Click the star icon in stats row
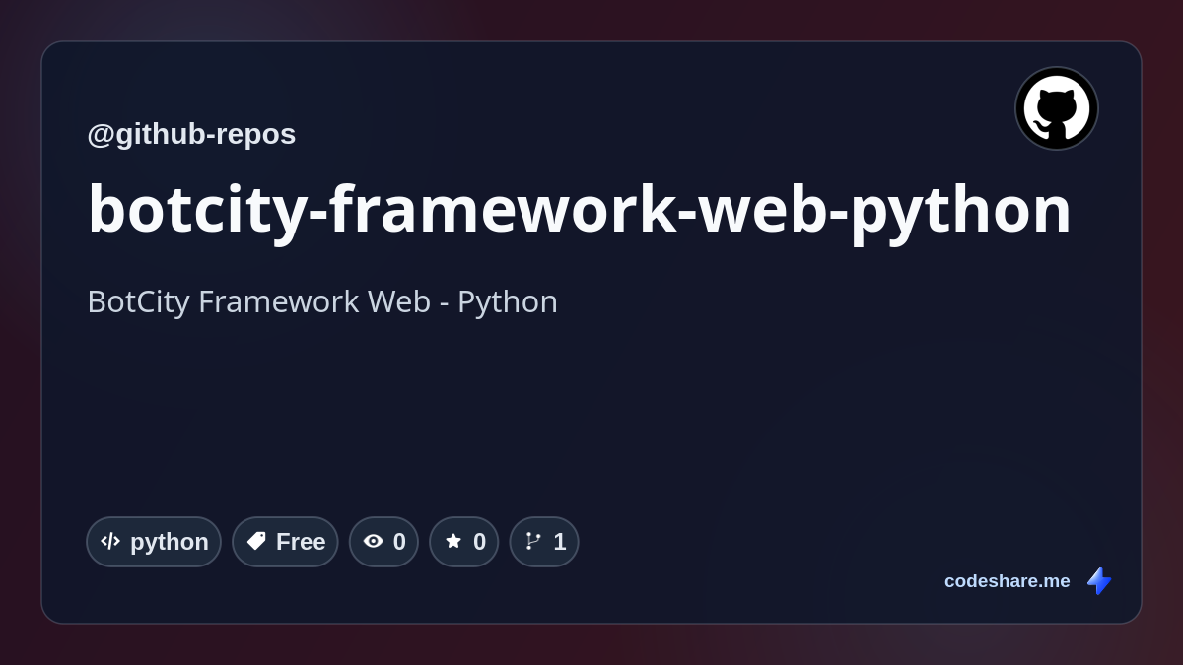 click(x=453, y=541)
